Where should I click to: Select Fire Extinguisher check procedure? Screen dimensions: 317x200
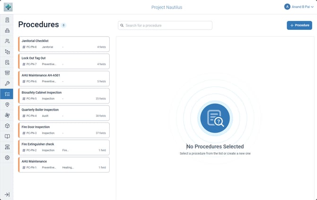tap(64, 148)
